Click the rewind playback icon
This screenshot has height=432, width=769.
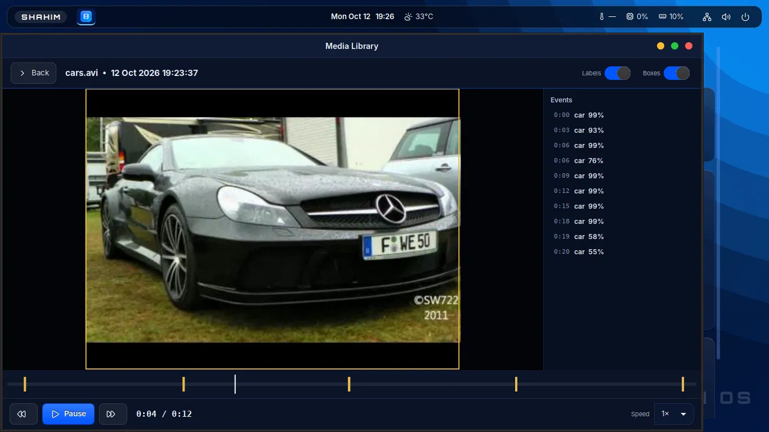(23, 414)
